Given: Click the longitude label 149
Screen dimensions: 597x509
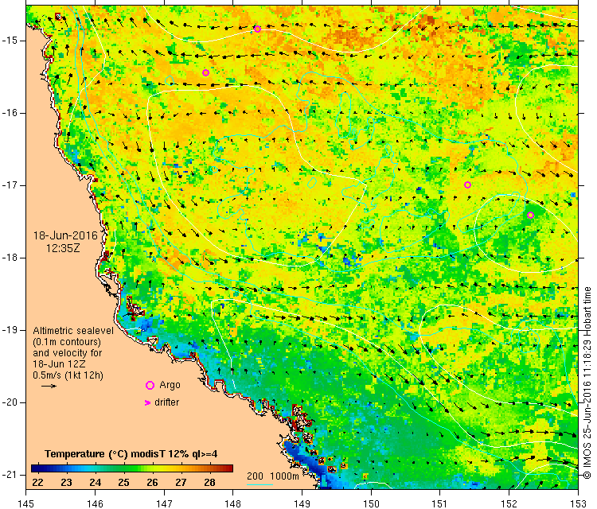Looking at the screenshot, I should click(x=302, y=504).
